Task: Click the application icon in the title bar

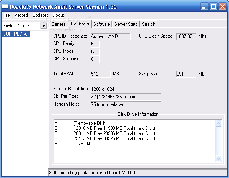Action: tap(5, 7)
